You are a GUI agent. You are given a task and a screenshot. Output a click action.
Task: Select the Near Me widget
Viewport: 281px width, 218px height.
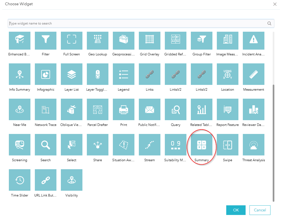point(19,109)
